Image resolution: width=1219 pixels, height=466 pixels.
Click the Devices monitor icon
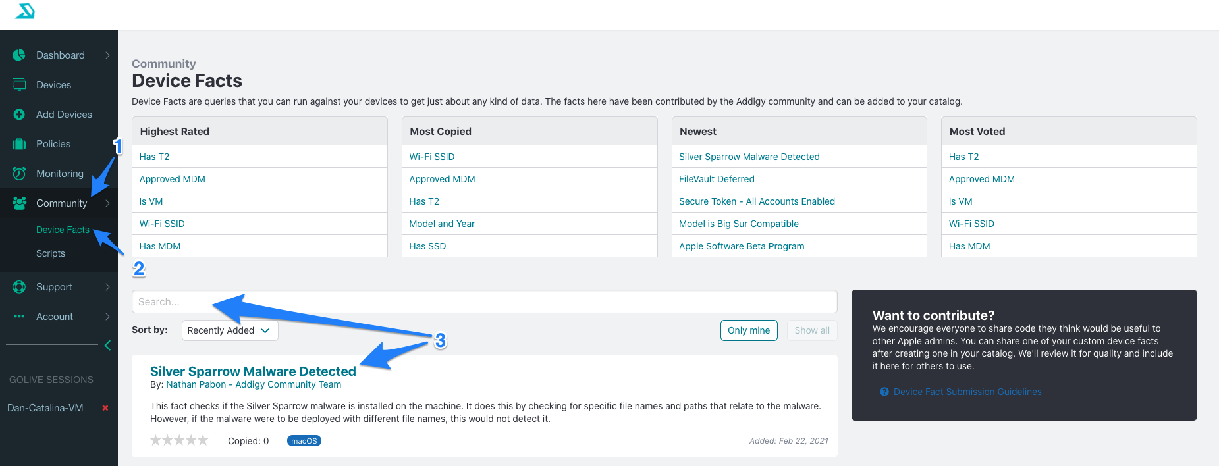pos(19,85)
